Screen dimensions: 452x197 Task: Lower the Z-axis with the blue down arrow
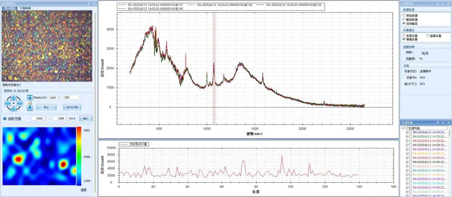point(30,108)
